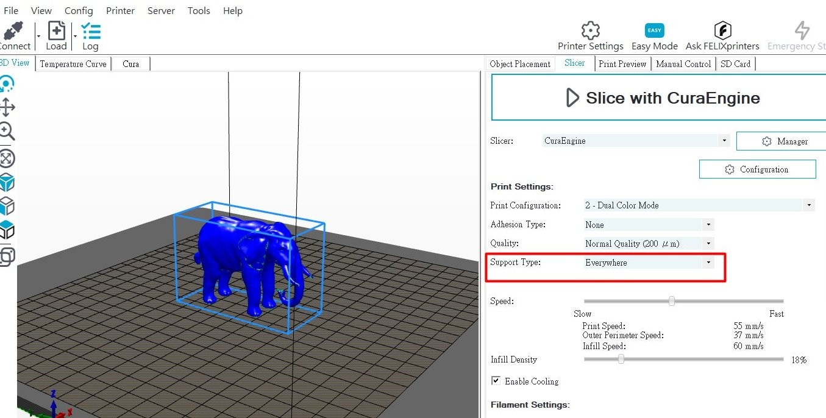Switch to the Manual Control tab

(683, 64)
